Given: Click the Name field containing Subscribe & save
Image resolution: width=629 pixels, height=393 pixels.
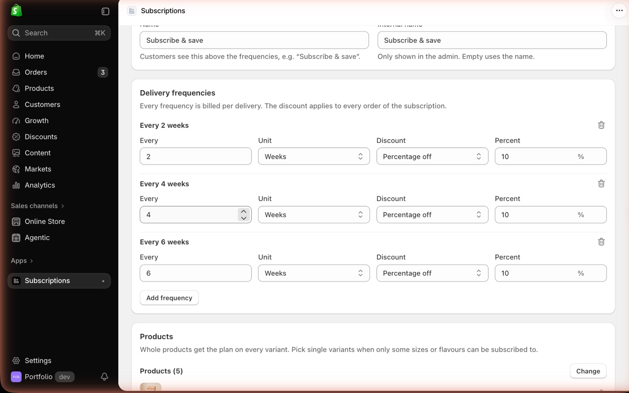Looking at the screenshot, I should 255,40.
